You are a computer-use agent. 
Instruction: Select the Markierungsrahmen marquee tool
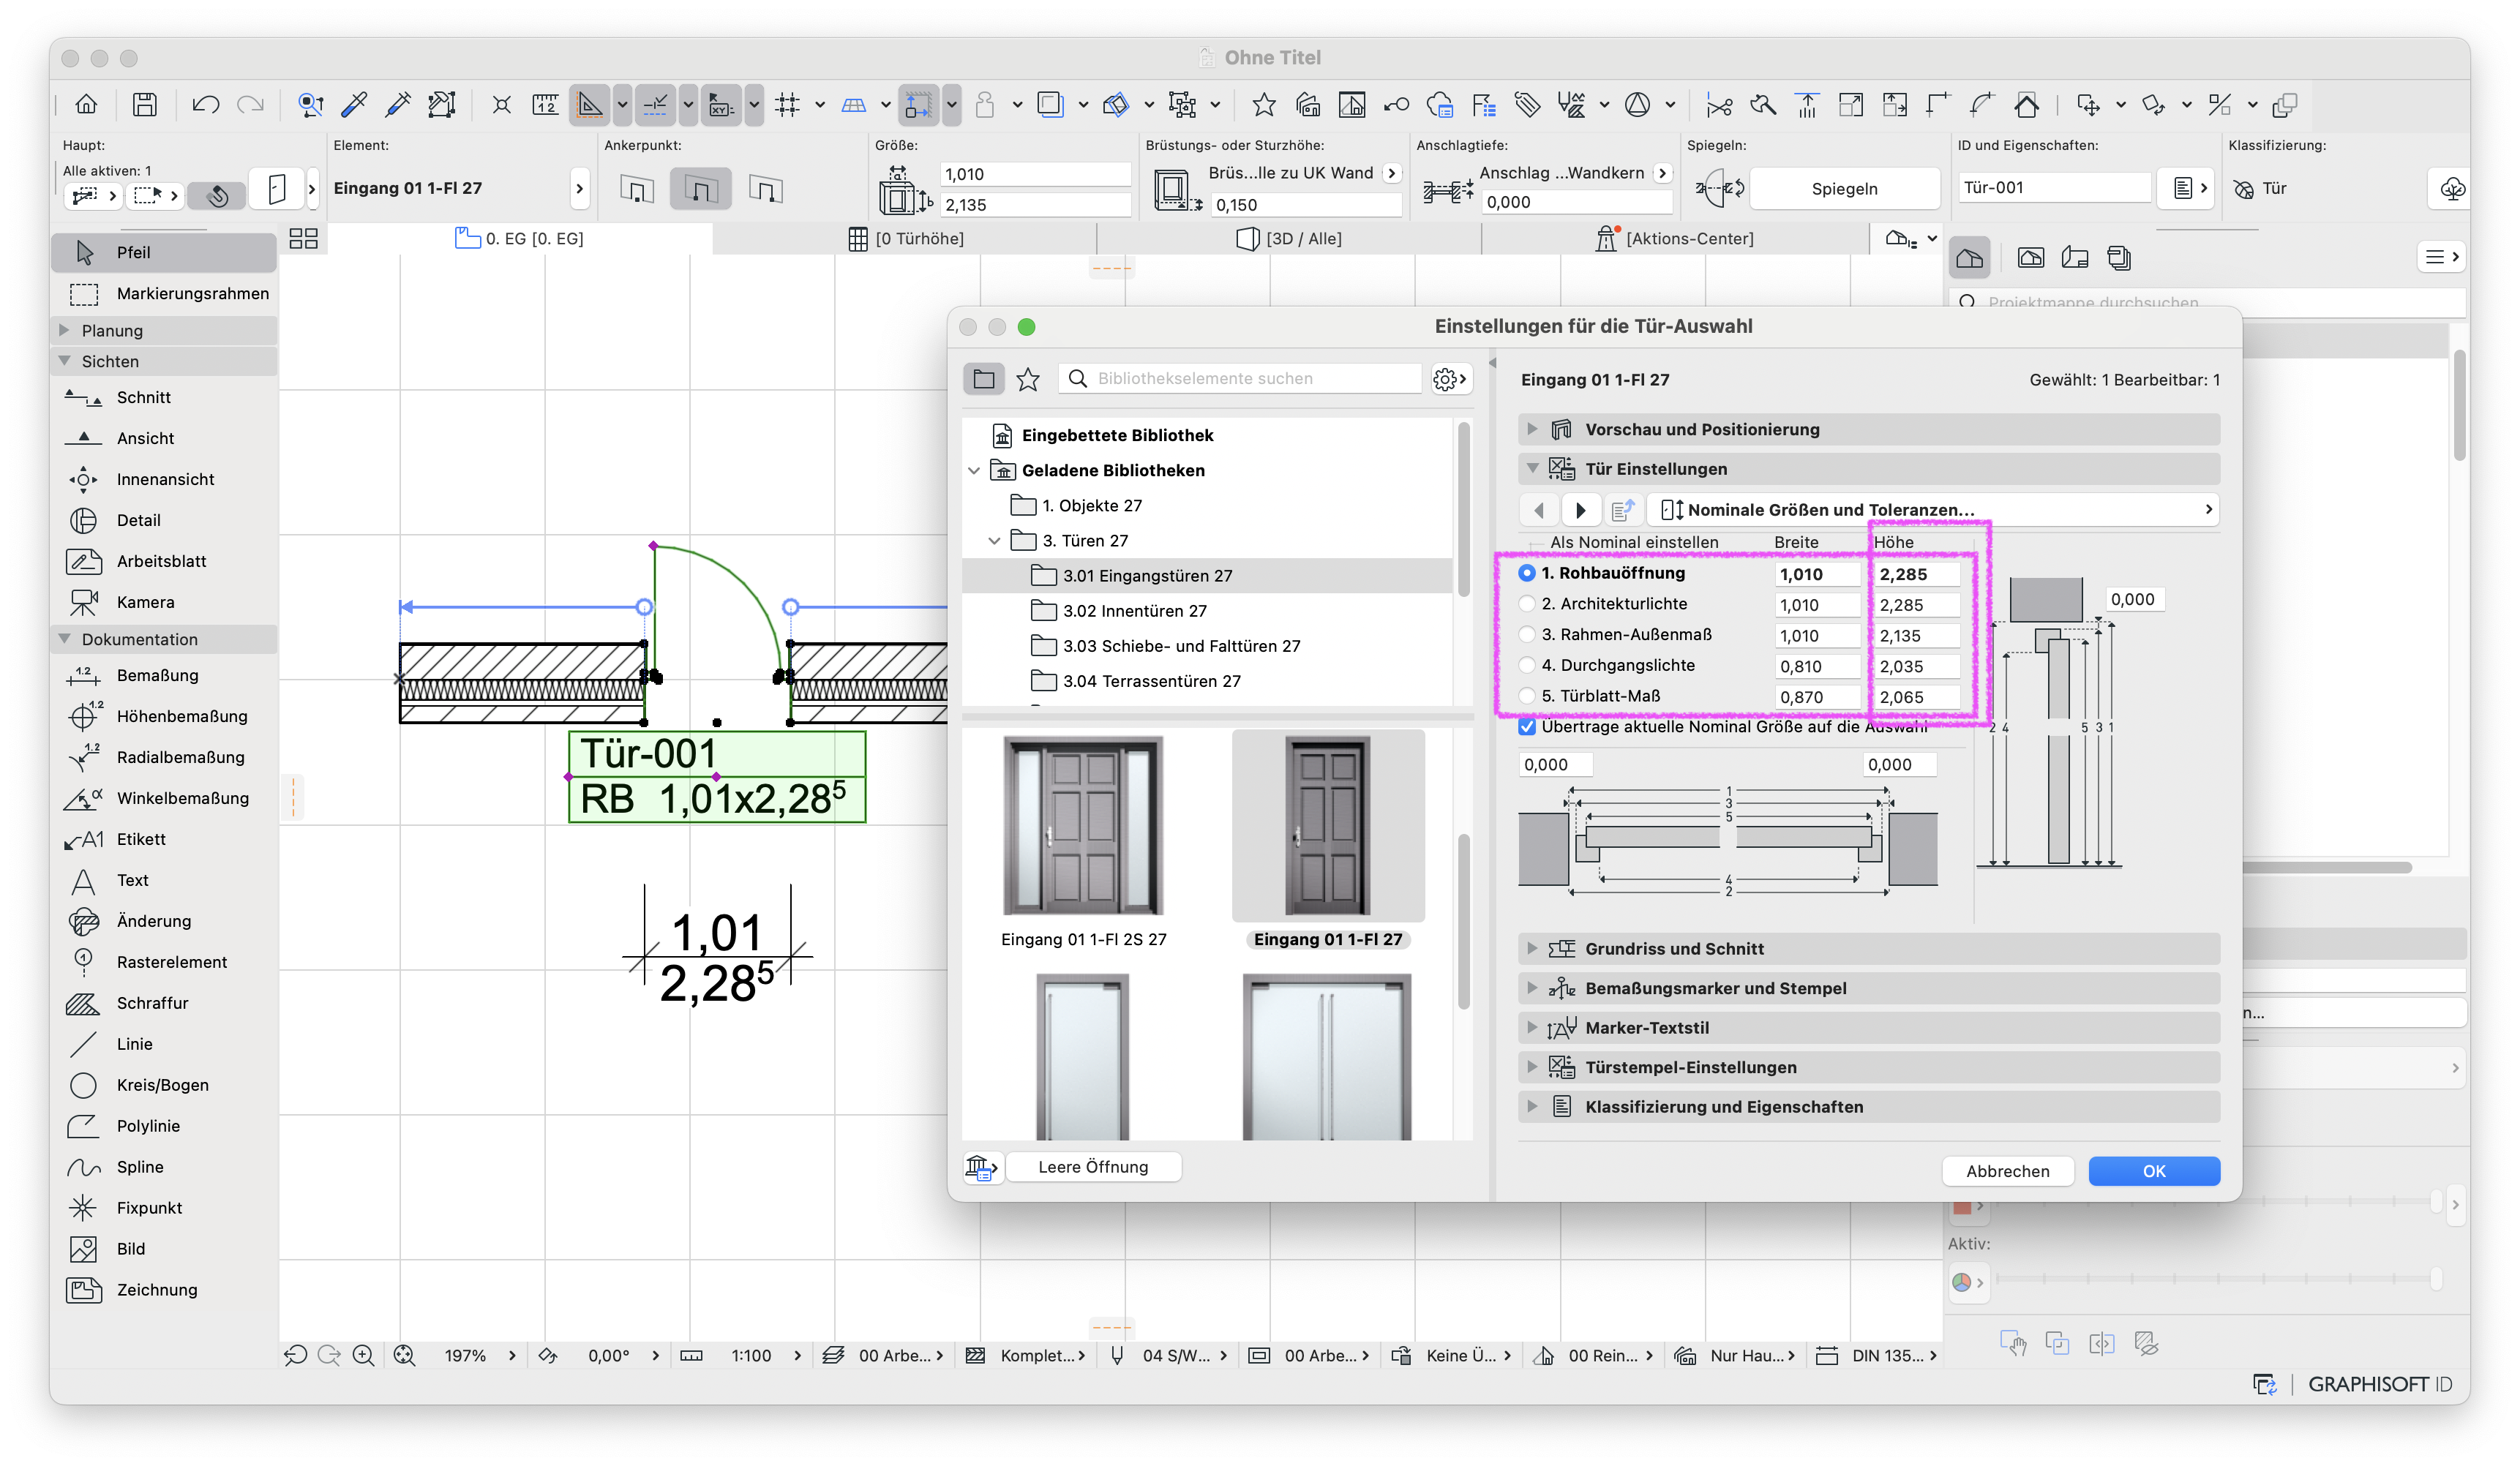[x=164, y=293]
